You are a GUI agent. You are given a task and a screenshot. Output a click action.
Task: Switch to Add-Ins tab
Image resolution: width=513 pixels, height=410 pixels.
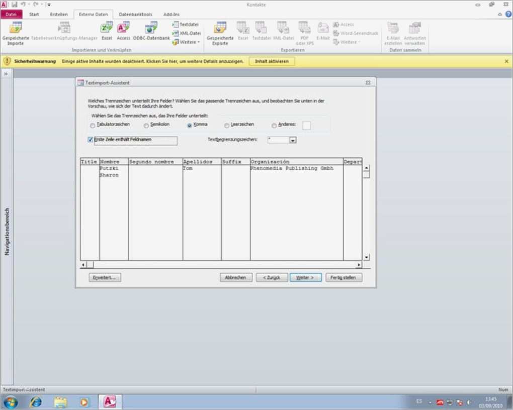(172, 15)
